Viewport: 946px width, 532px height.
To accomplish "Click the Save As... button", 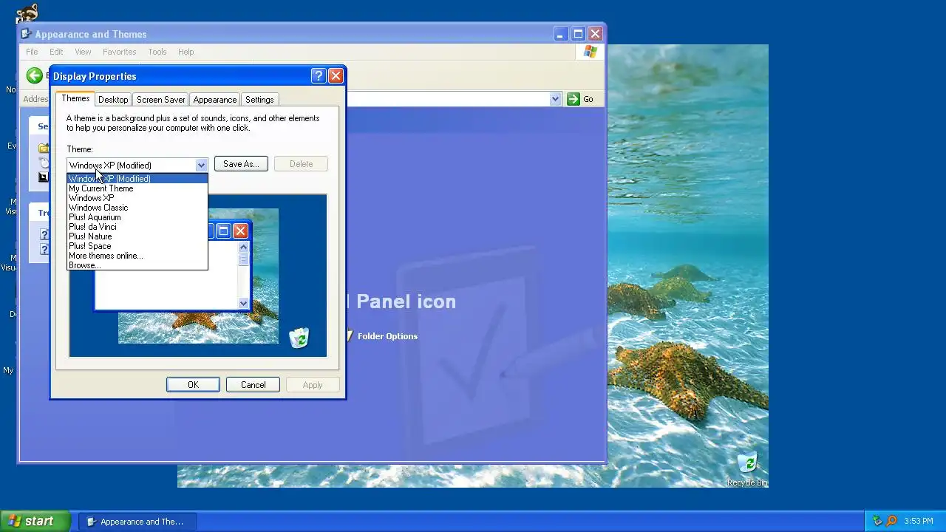I will pos(241,164).
